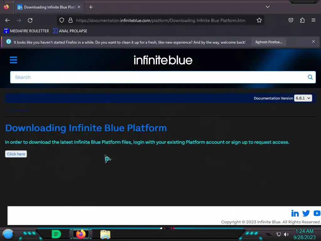Click the Firefox taskbar icon
The width and height of the screenshot is (321, 241).
pyautogui.click(x=81, y=234)
